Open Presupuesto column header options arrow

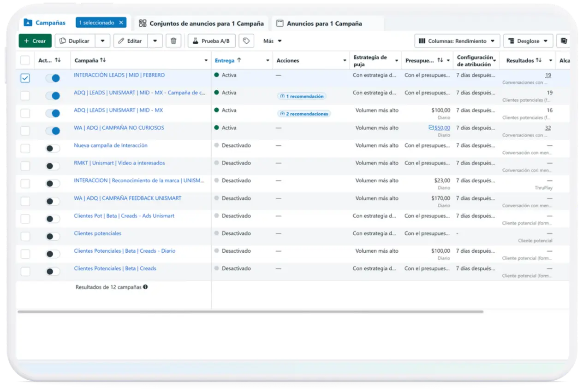pos(448,61)
